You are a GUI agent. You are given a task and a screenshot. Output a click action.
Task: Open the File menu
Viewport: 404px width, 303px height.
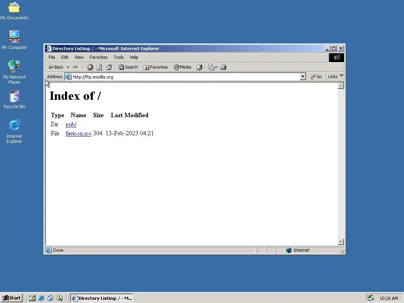tap(52, 57)
